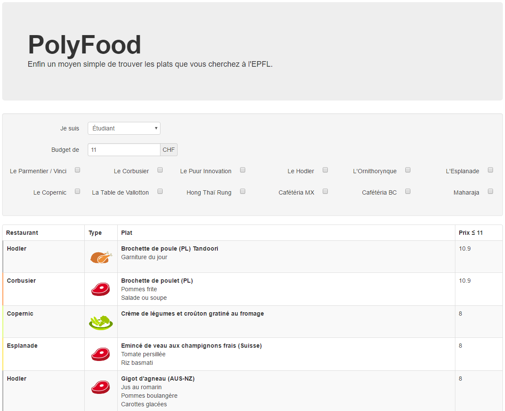Click Emincé de veau aux champignons frais
The image size is (505, 411).
(191, 346)
